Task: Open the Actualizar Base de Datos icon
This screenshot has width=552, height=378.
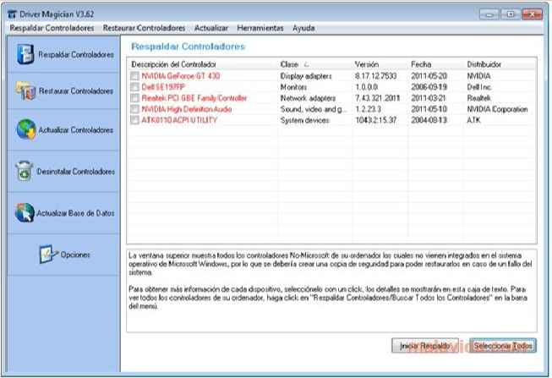Action: pos(24,212)
